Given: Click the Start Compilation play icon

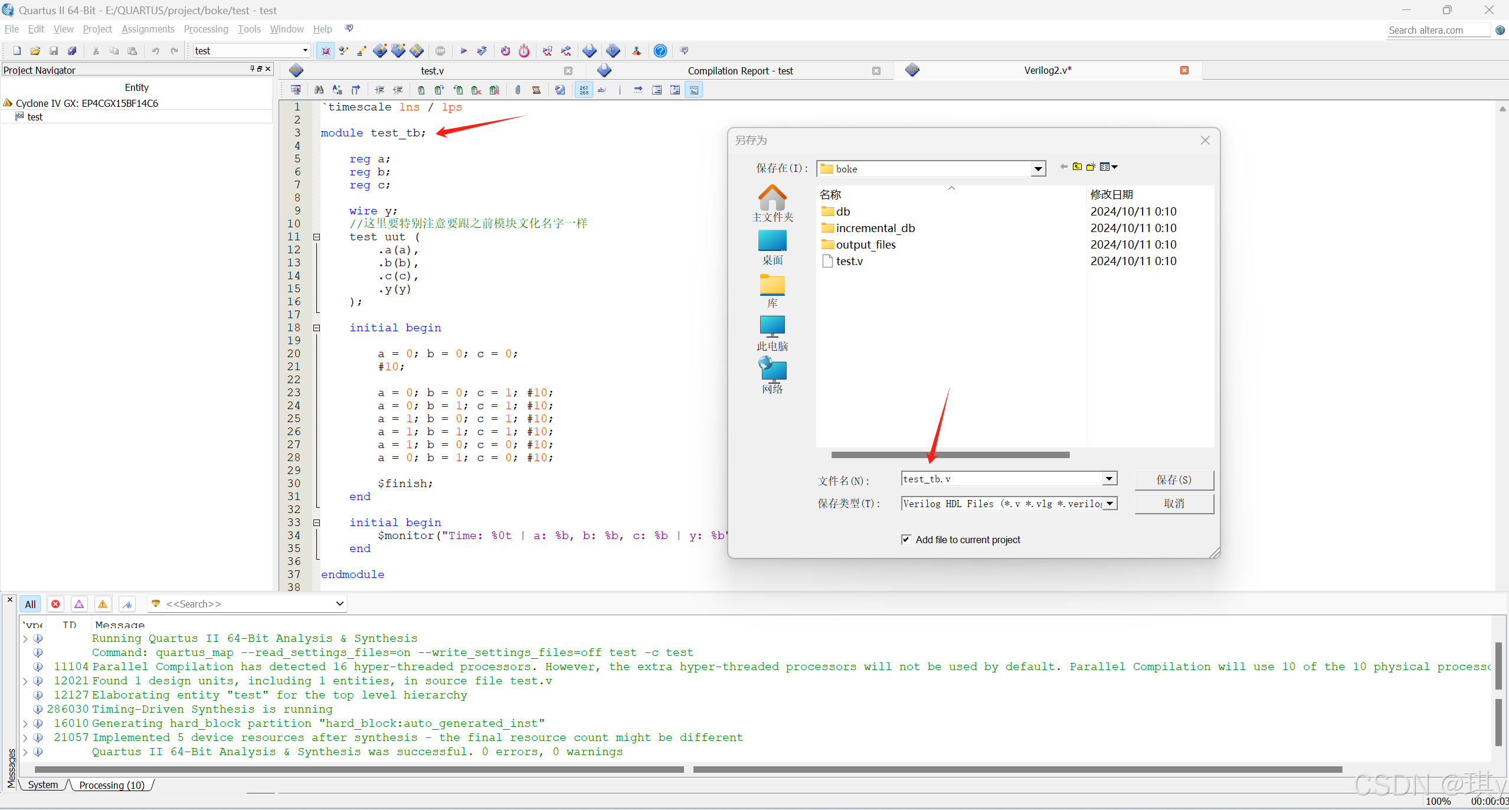Looking at the screenshot, I should (x=463, y=51).
